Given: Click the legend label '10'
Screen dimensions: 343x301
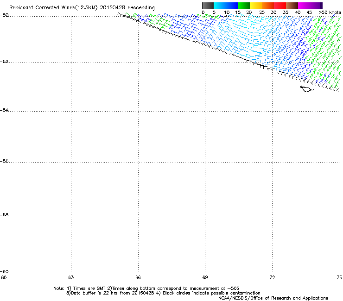Looking at the screenshot, I should click(x=227, y=13).
